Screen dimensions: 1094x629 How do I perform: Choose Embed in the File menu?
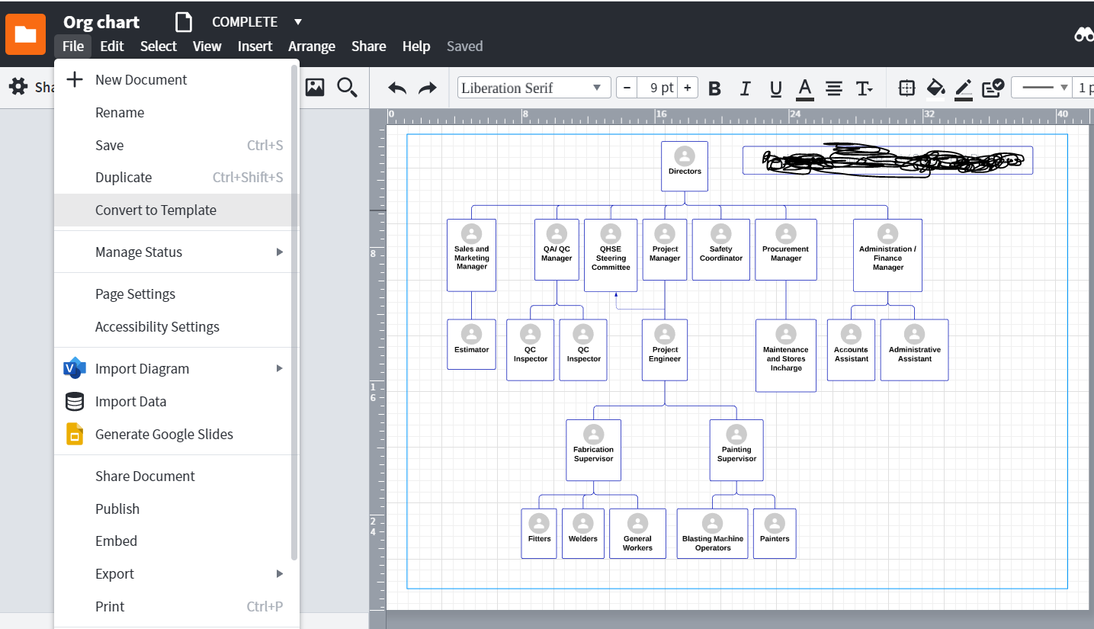[x=173, y=541]
